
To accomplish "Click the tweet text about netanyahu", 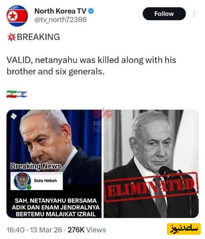I will pyautogui.click(x=91, y=66).
